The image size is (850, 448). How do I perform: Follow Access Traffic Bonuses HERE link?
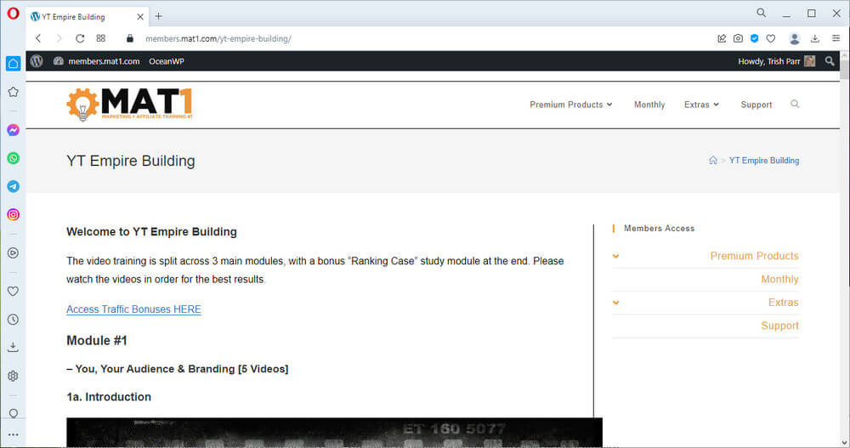pyautogui.click(x=133, y=309)
